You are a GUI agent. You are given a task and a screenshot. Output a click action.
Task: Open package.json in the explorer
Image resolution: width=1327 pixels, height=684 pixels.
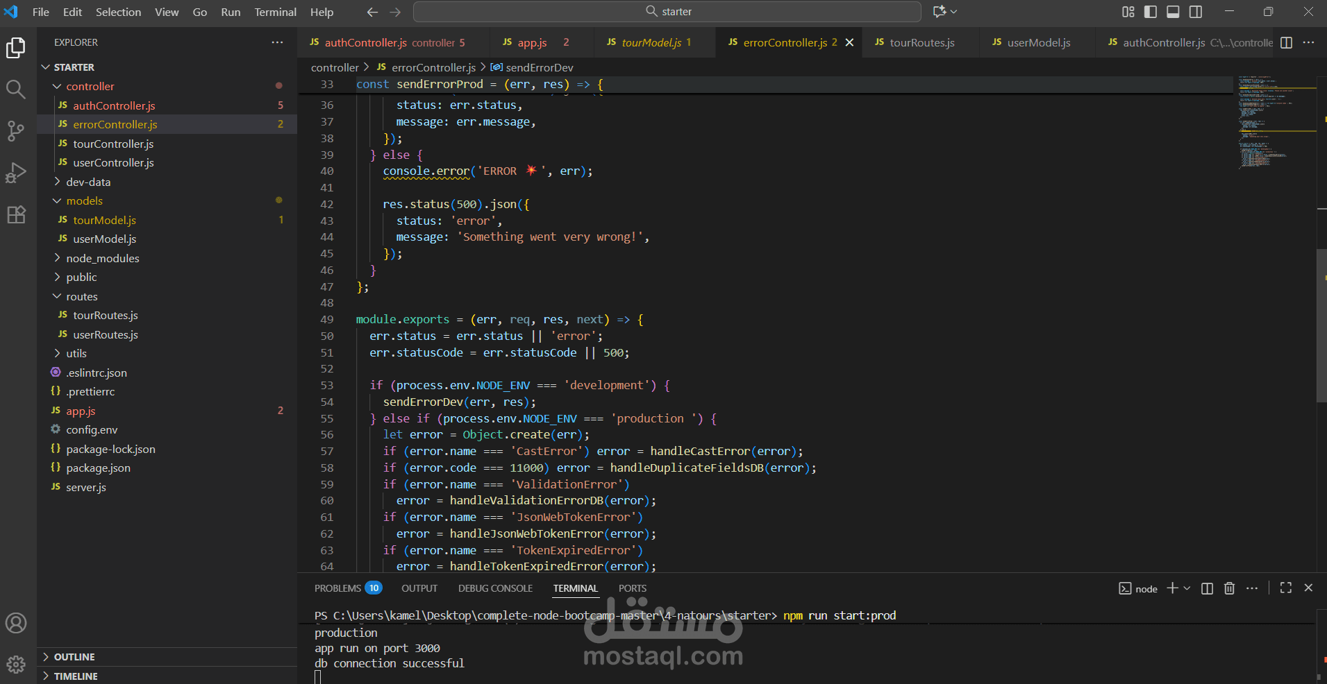pyautogui.click(x=167, y=468)
